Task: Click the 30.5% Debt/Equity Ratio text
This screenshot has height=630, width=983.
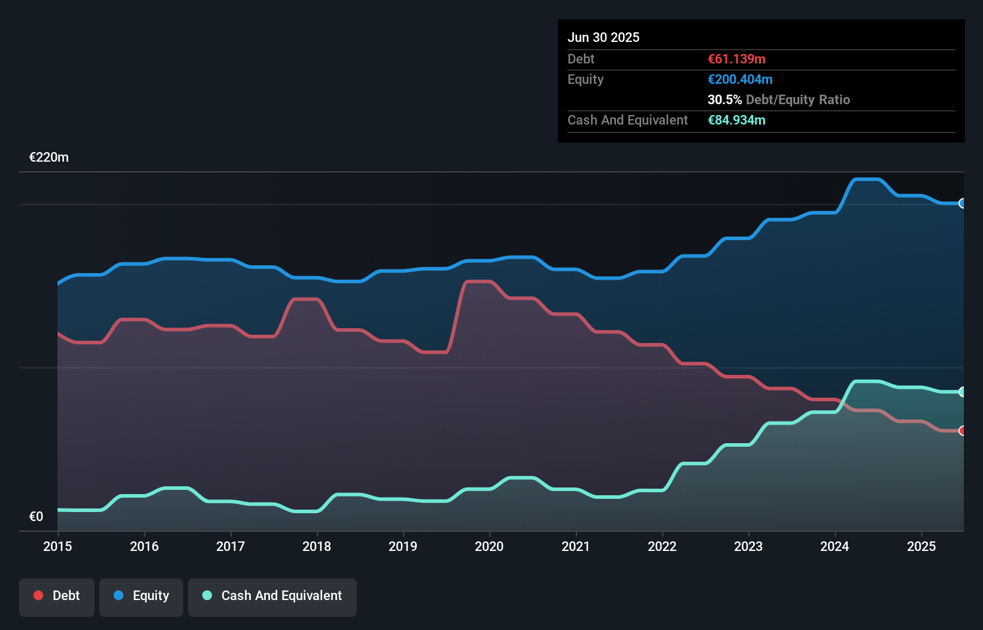Action: point(779,99)
